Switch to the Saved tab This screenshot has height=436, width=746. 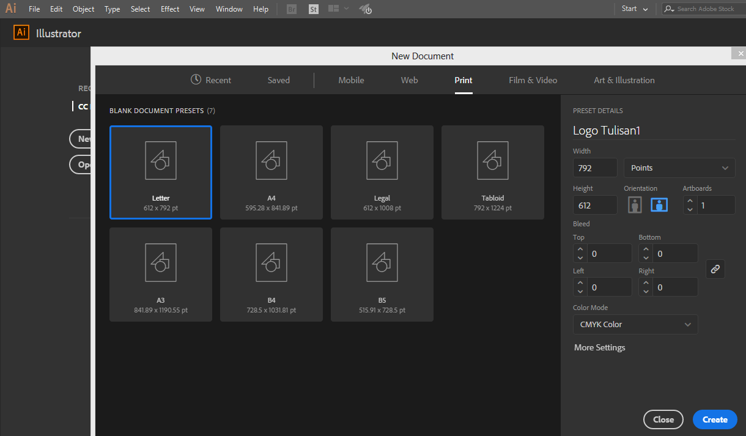(x=279, y=80)
